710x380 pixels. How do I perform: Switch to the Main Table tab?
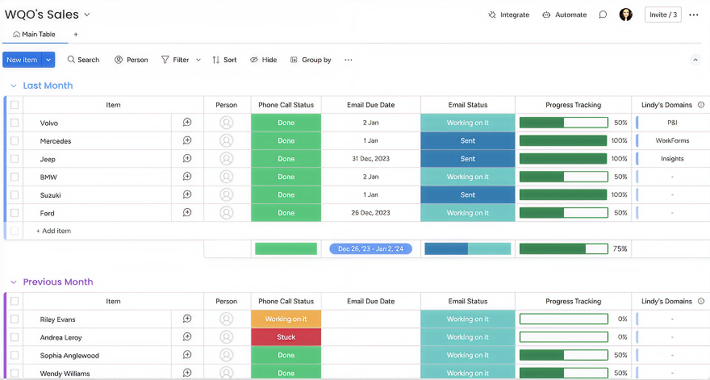[35, 35]
